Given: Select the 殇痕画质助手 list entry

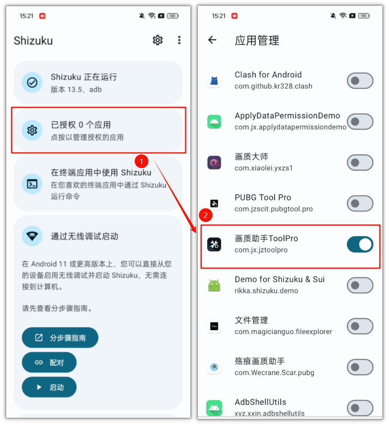Looking at the screenshot, I should (290, 367).
